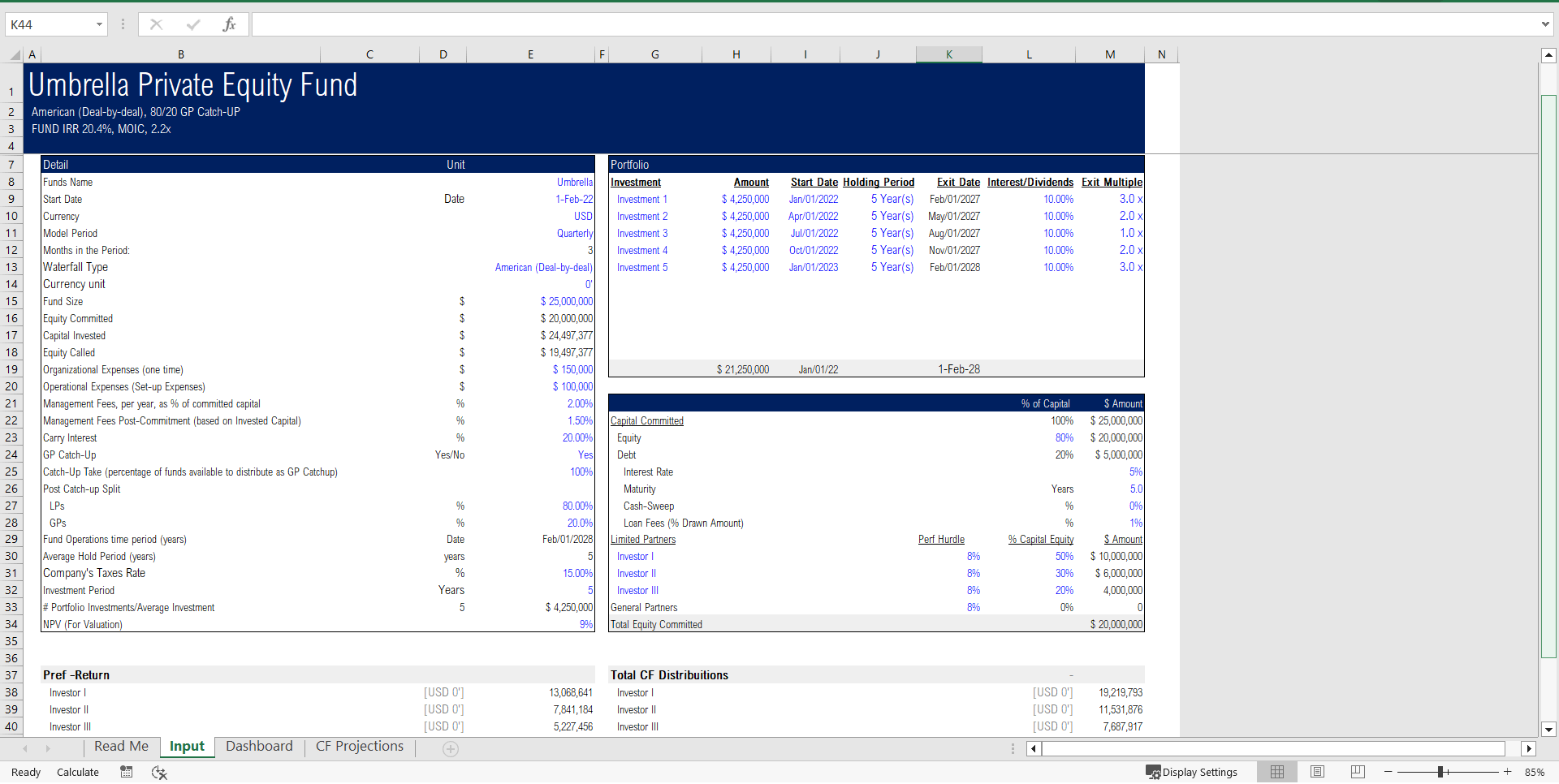Select the Normal view icon in status bar
Screen dimensions: 1559x784
pyautogui.click(x=1276, y=772)
